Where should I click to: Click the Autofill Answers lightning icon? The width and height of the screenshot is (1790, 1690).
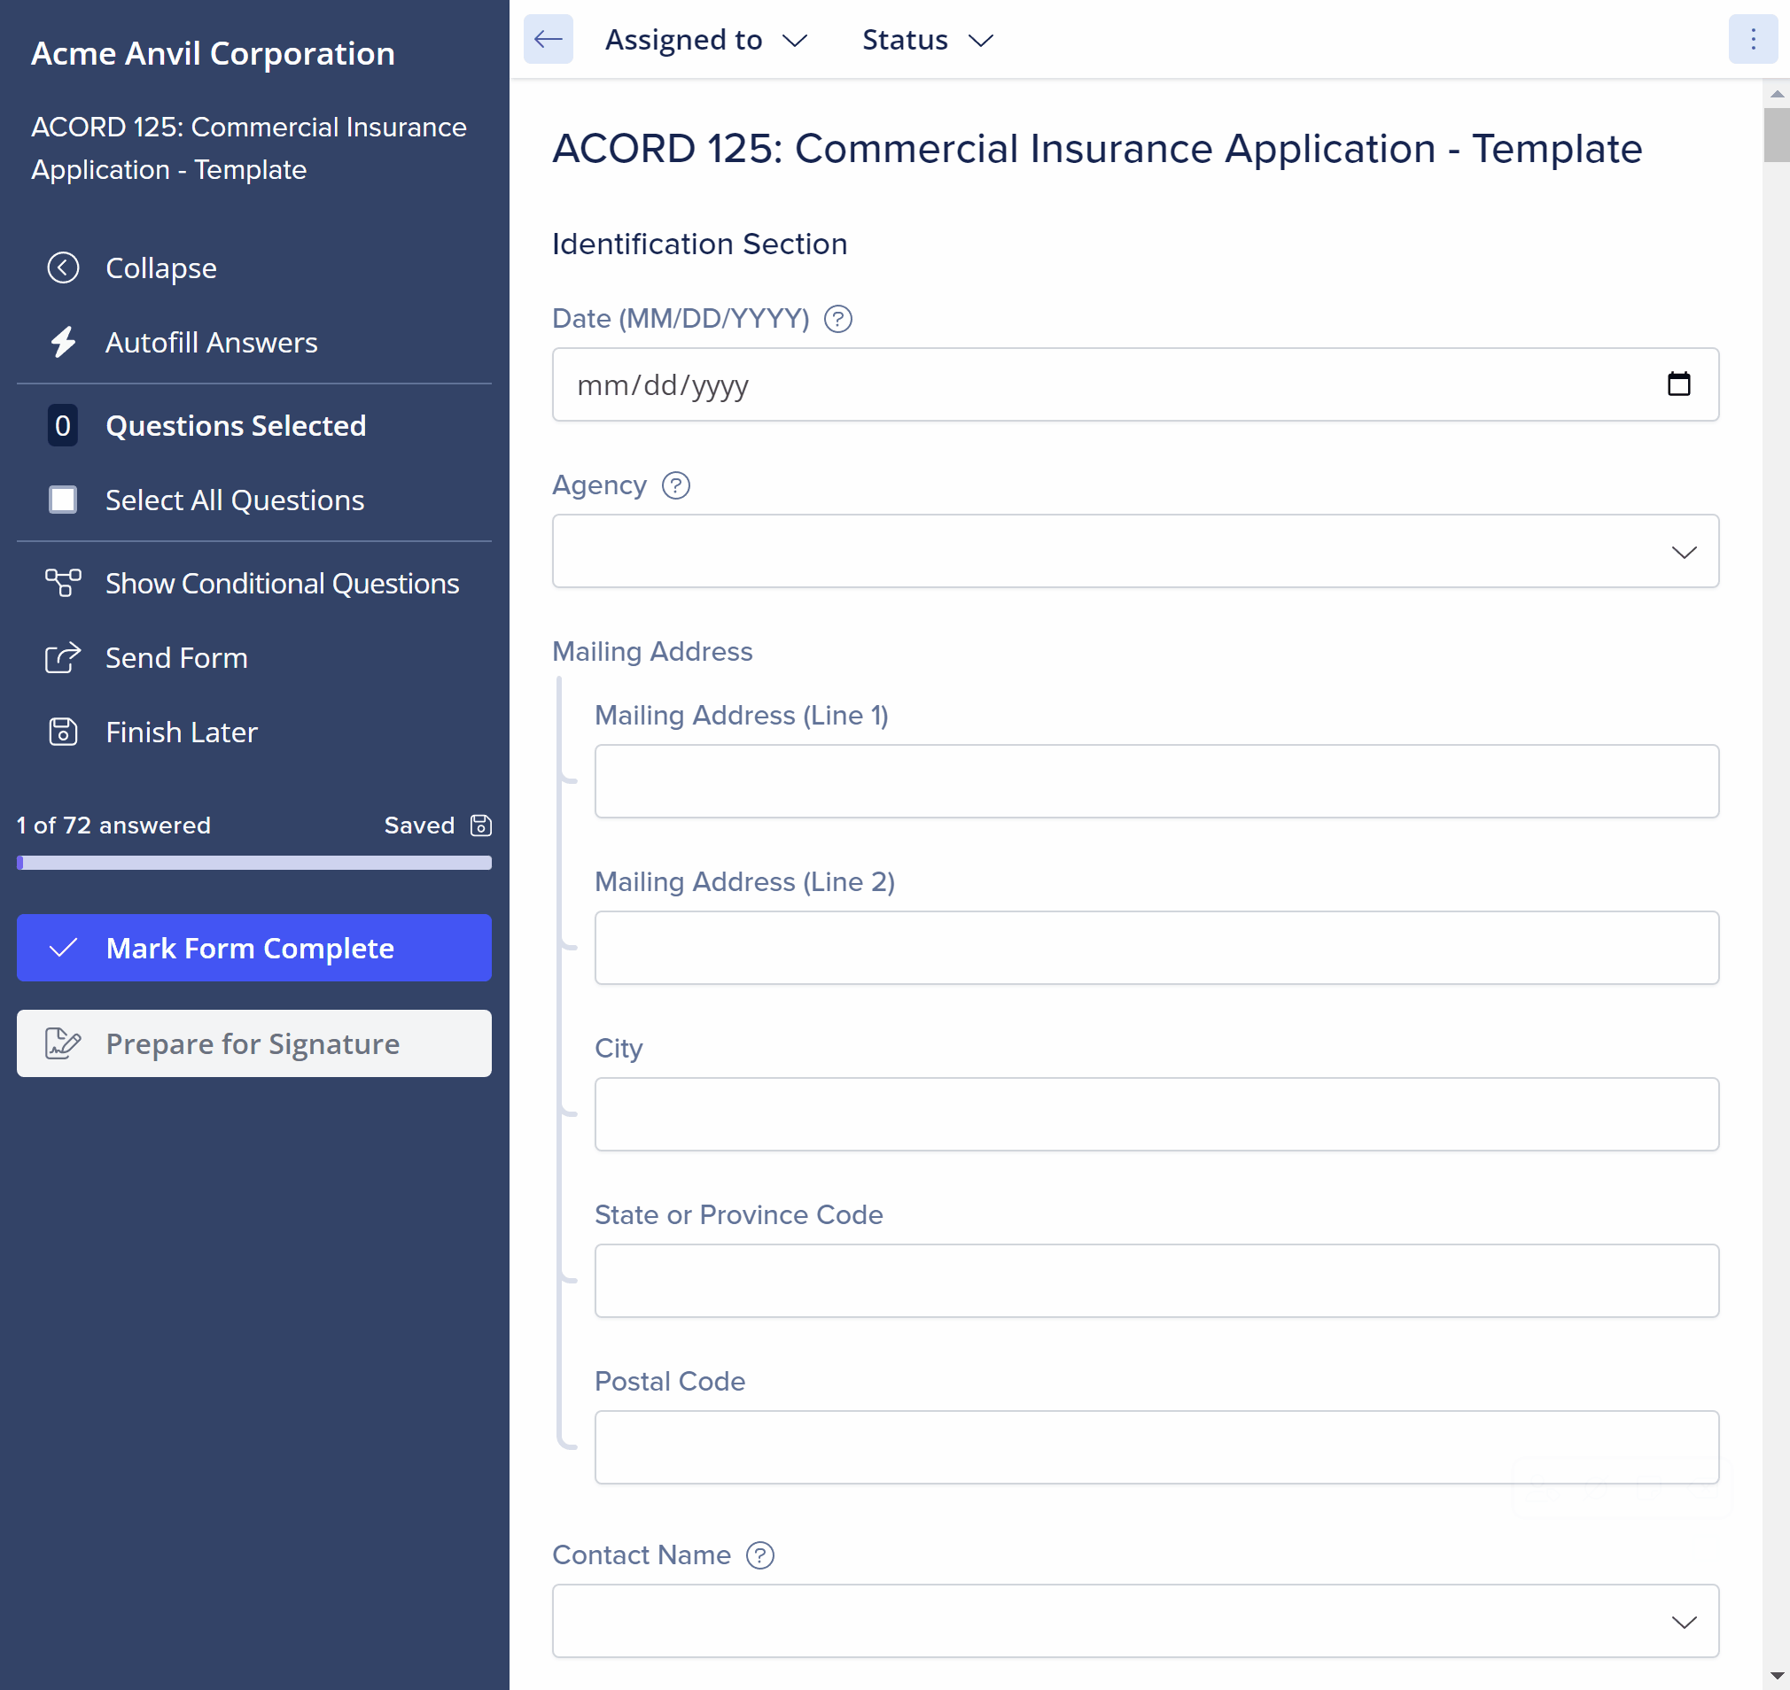[x=63, y=342]
